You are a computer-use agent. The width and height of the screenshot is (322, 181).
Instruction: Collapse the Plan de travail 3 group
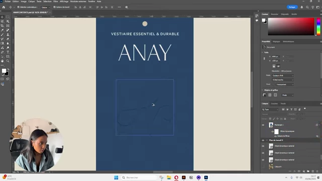coord(267,140)
